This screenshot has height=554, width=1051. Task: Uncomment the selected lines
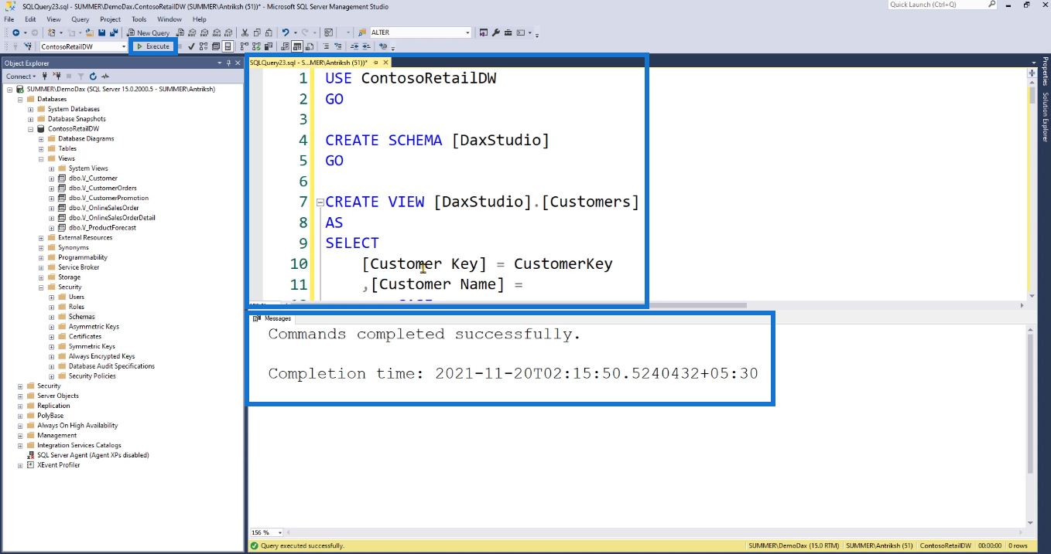point(337,46)
